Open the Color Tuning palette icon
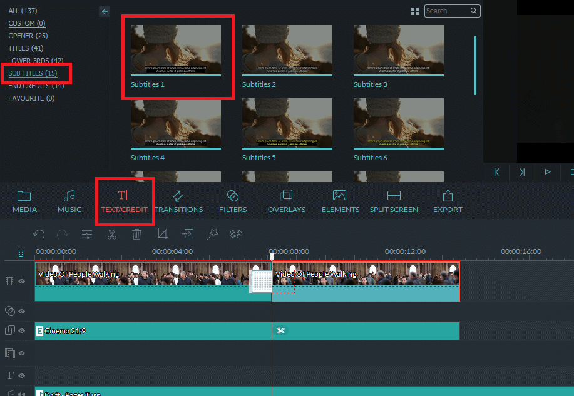Image resolution: width=574 pixels, height=396 pixels. point(236,233)
